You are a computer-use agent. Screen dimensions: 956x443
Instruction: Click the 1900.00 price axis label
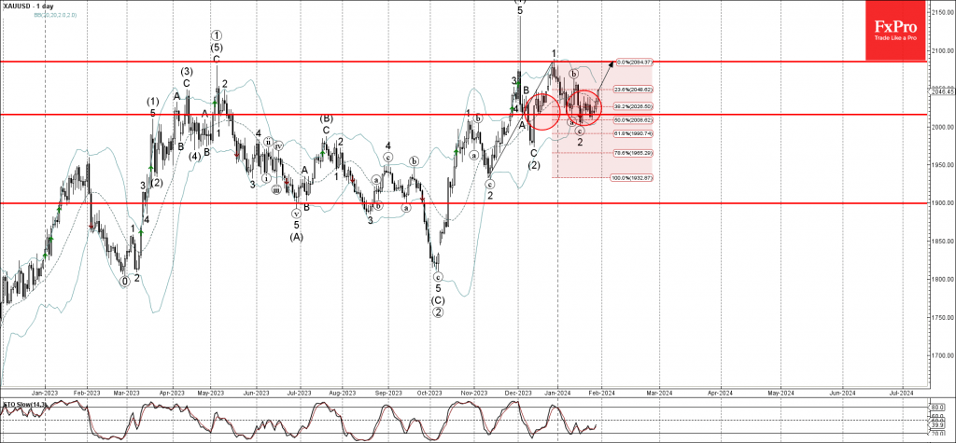[943, 203]
